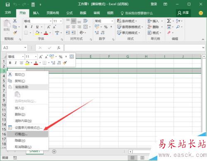Click Find and Select magnifier icon
The height and width of the screenshot is (161, 207).
(178, 27)
